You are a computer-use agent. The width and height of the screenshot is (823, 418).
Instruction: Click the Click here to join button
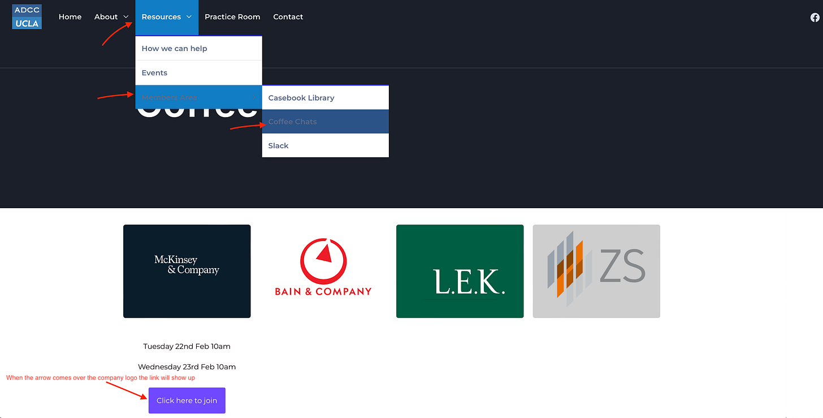point(187,400)
